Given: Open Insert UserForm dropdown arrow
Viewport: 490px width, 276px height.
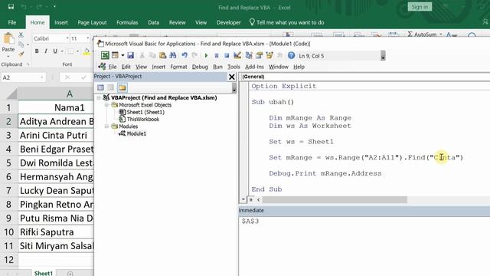Looking at the screenshot, I should pyautogui.click(x=122, y=55).
